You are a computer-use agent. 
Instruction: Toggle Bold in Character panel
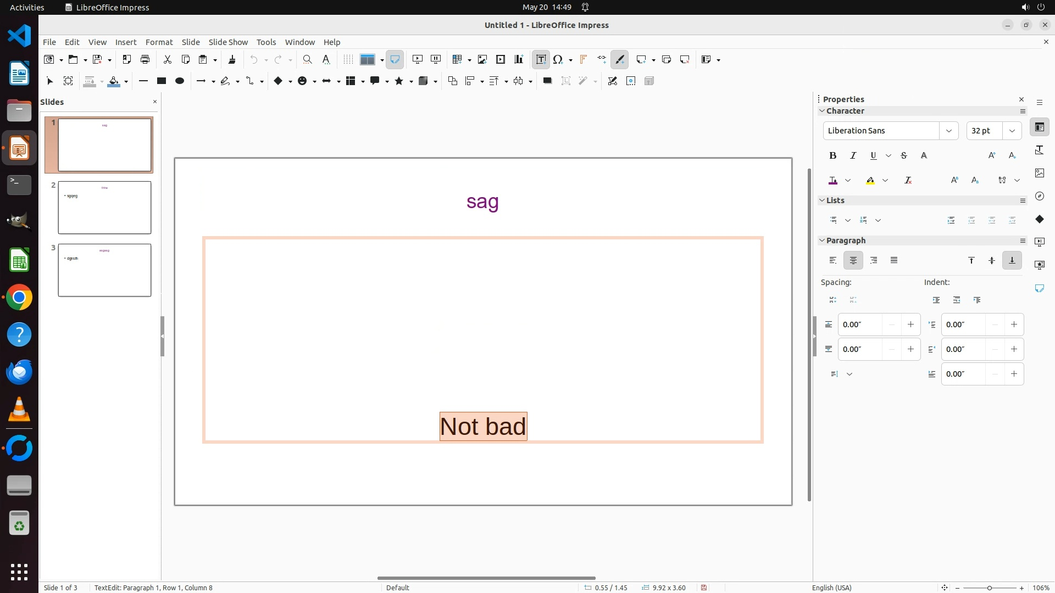832,155
